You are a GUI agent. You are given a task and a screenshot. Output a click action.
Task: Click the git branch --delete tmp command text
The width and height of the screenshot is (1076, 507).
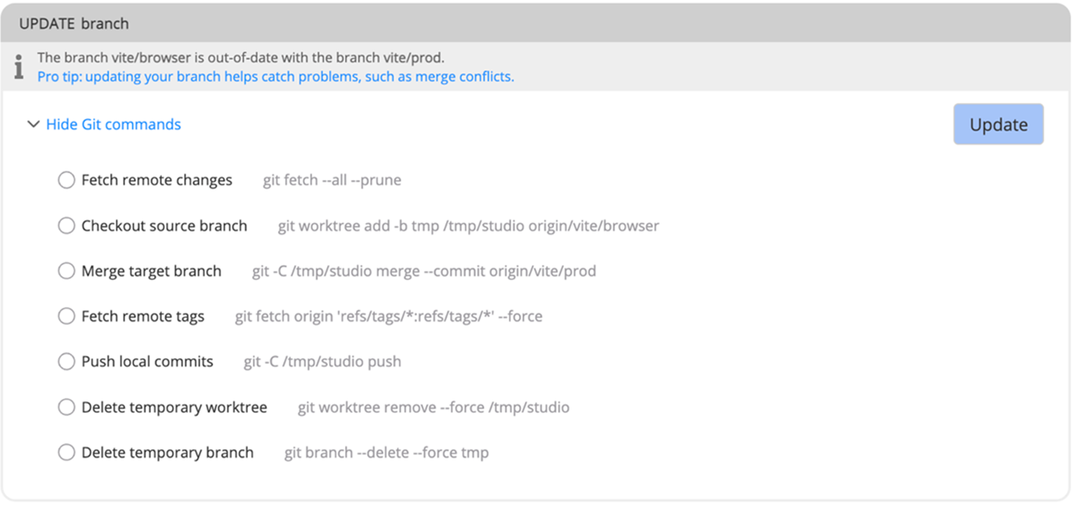[385, 453]
